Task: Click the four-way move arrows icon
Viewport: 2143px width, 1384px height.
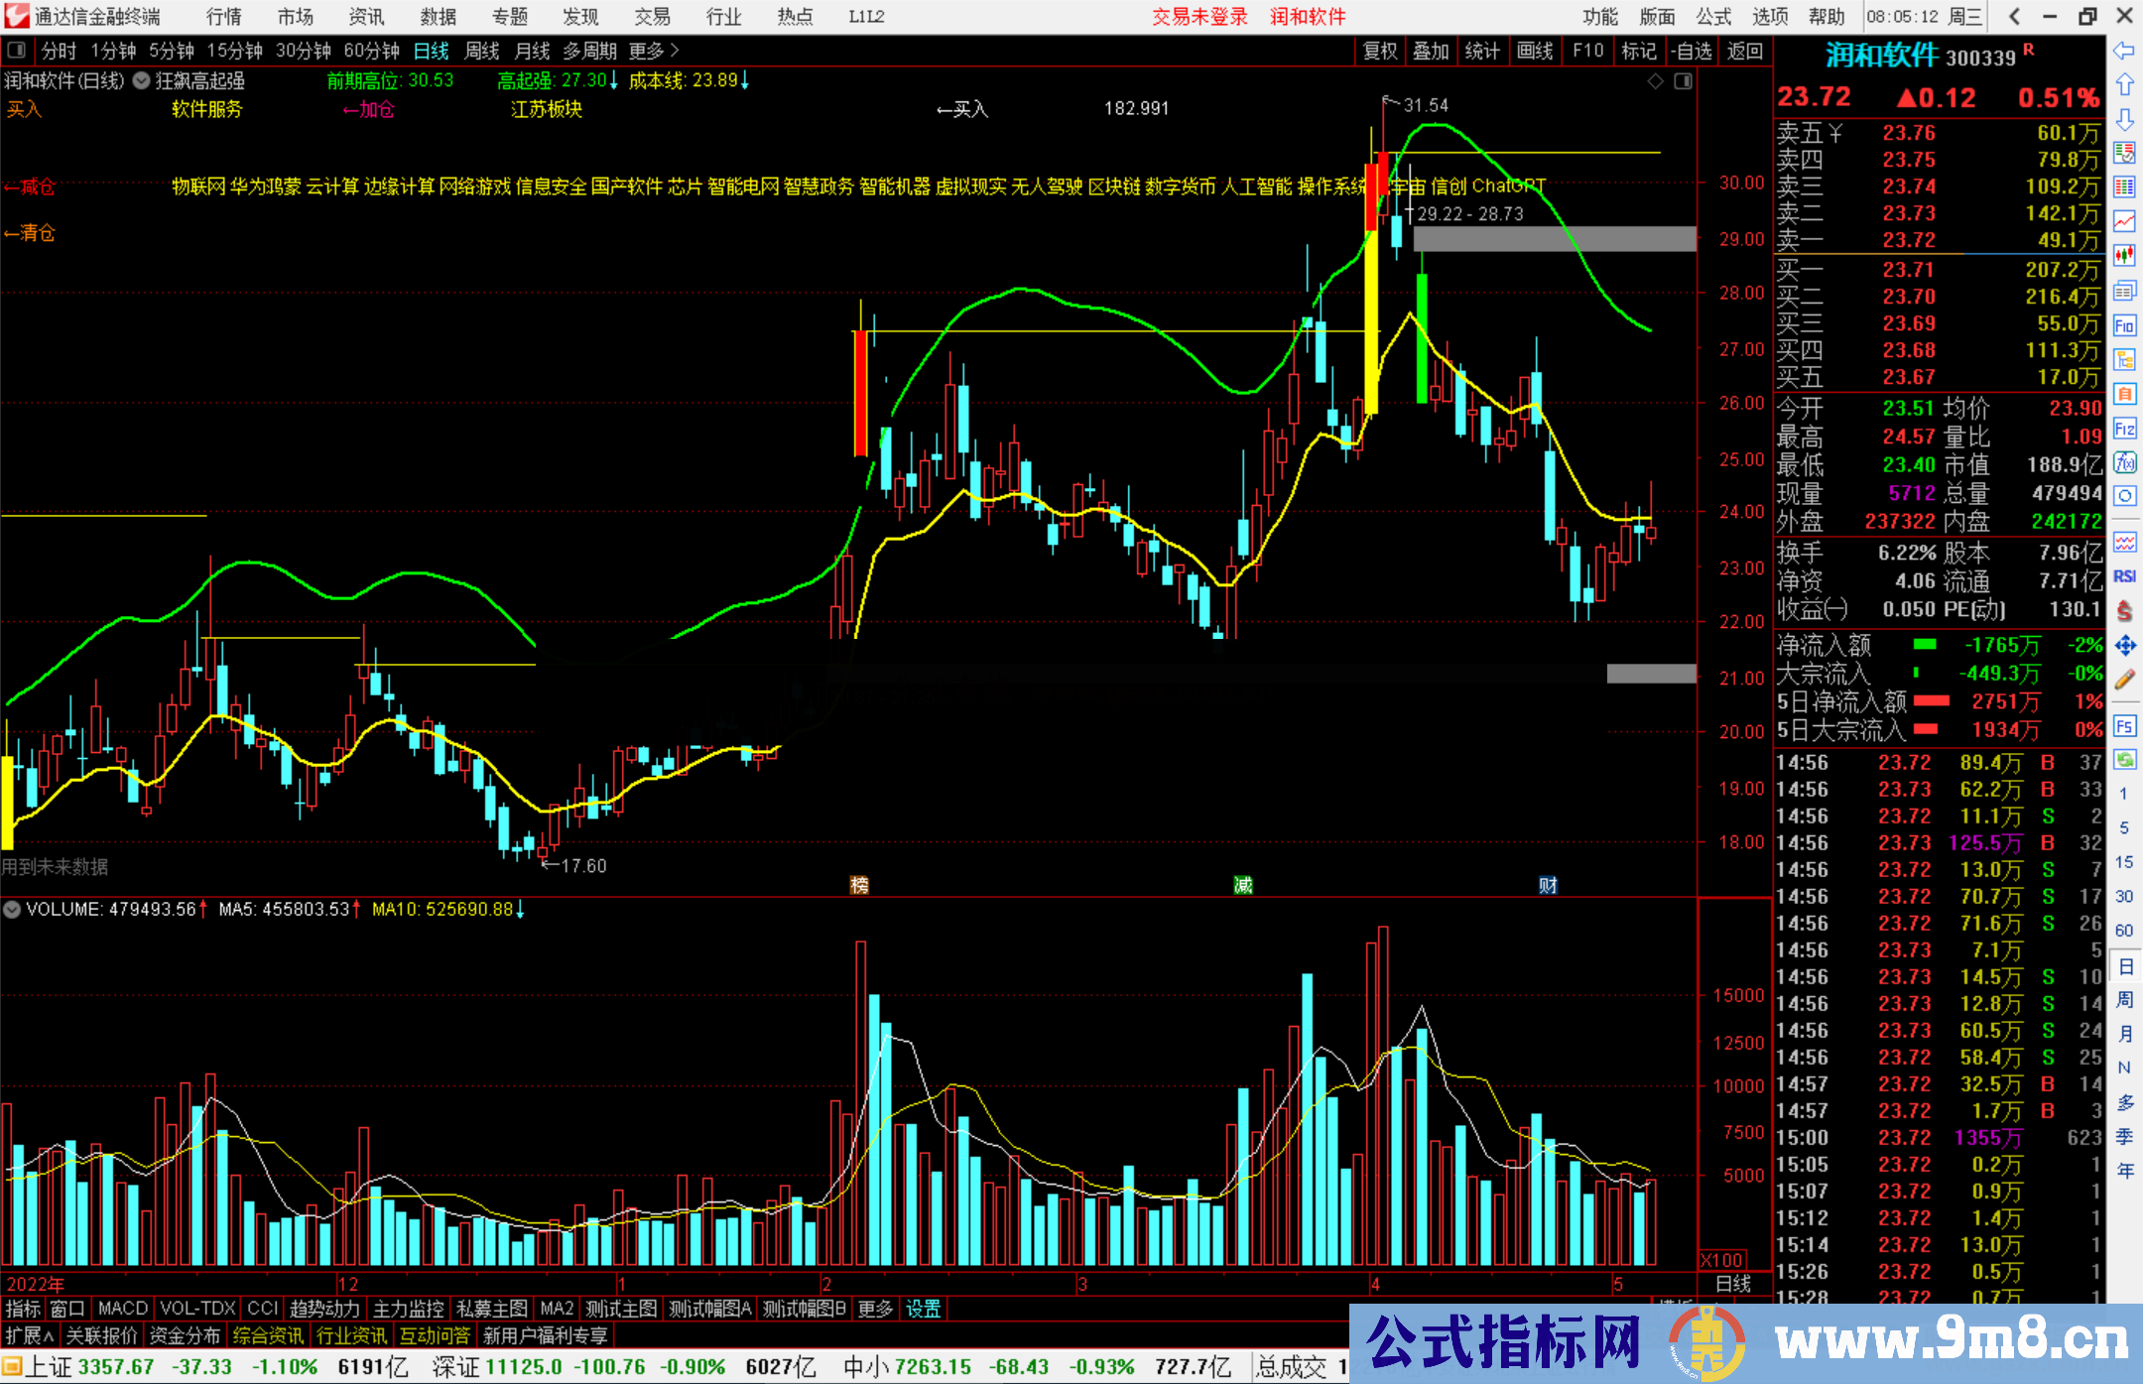Action: tap(2124, 646)
